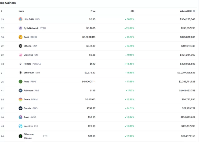This screenshot has height=142, width=199.
Task: Open the Arbitrum ARB coin link
Action: pyautogui.click(x=31, y=91)
